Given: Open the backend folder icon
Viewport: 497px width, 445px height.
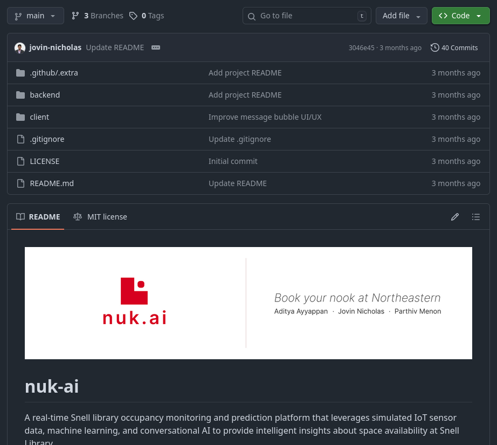Looking at the screenshot, I should point(20,94).
